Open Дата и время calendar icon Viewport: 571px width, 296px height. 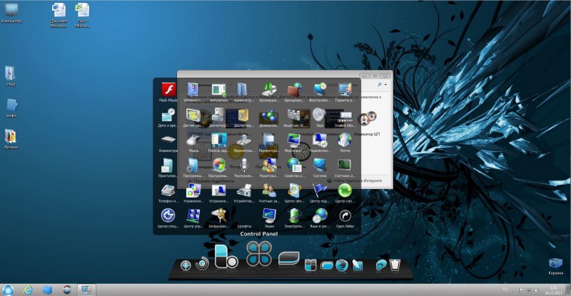(x=168, y=115)
